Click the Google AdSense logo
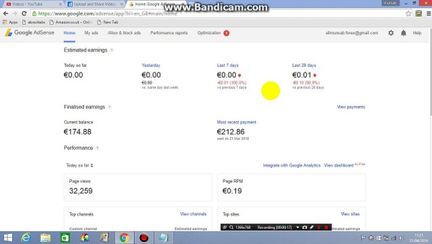The image size is (432, 244). pos(29,33)
